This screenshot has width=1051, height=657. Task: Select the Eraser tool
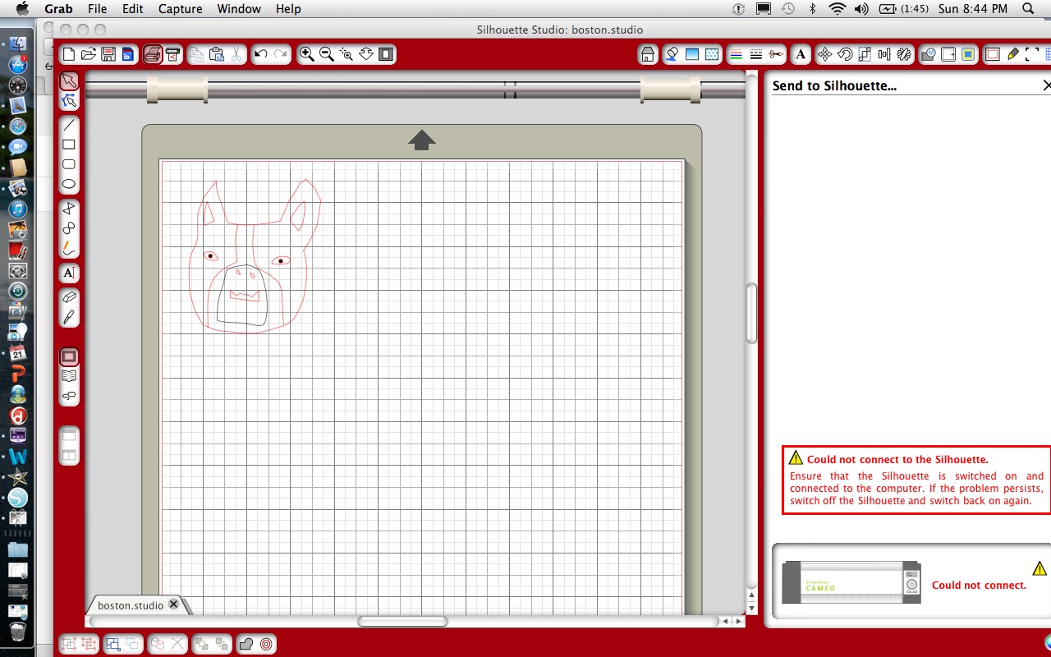click(x=69, y=296)
